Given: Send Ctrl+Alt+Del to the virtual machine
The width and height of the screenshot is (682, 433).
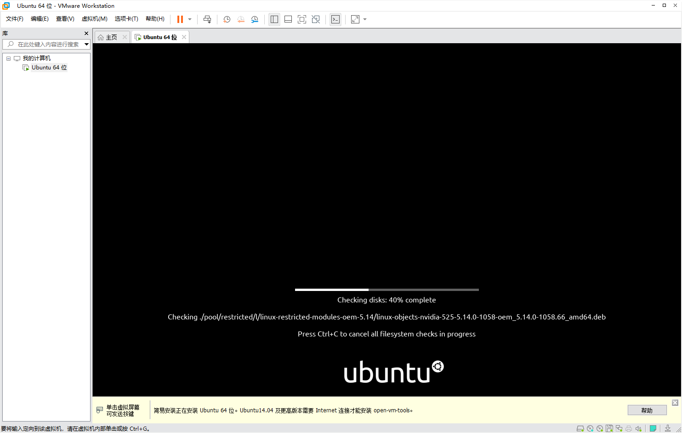Looking at the screenshot, I should pyautogui.click(x=207, y=19).
